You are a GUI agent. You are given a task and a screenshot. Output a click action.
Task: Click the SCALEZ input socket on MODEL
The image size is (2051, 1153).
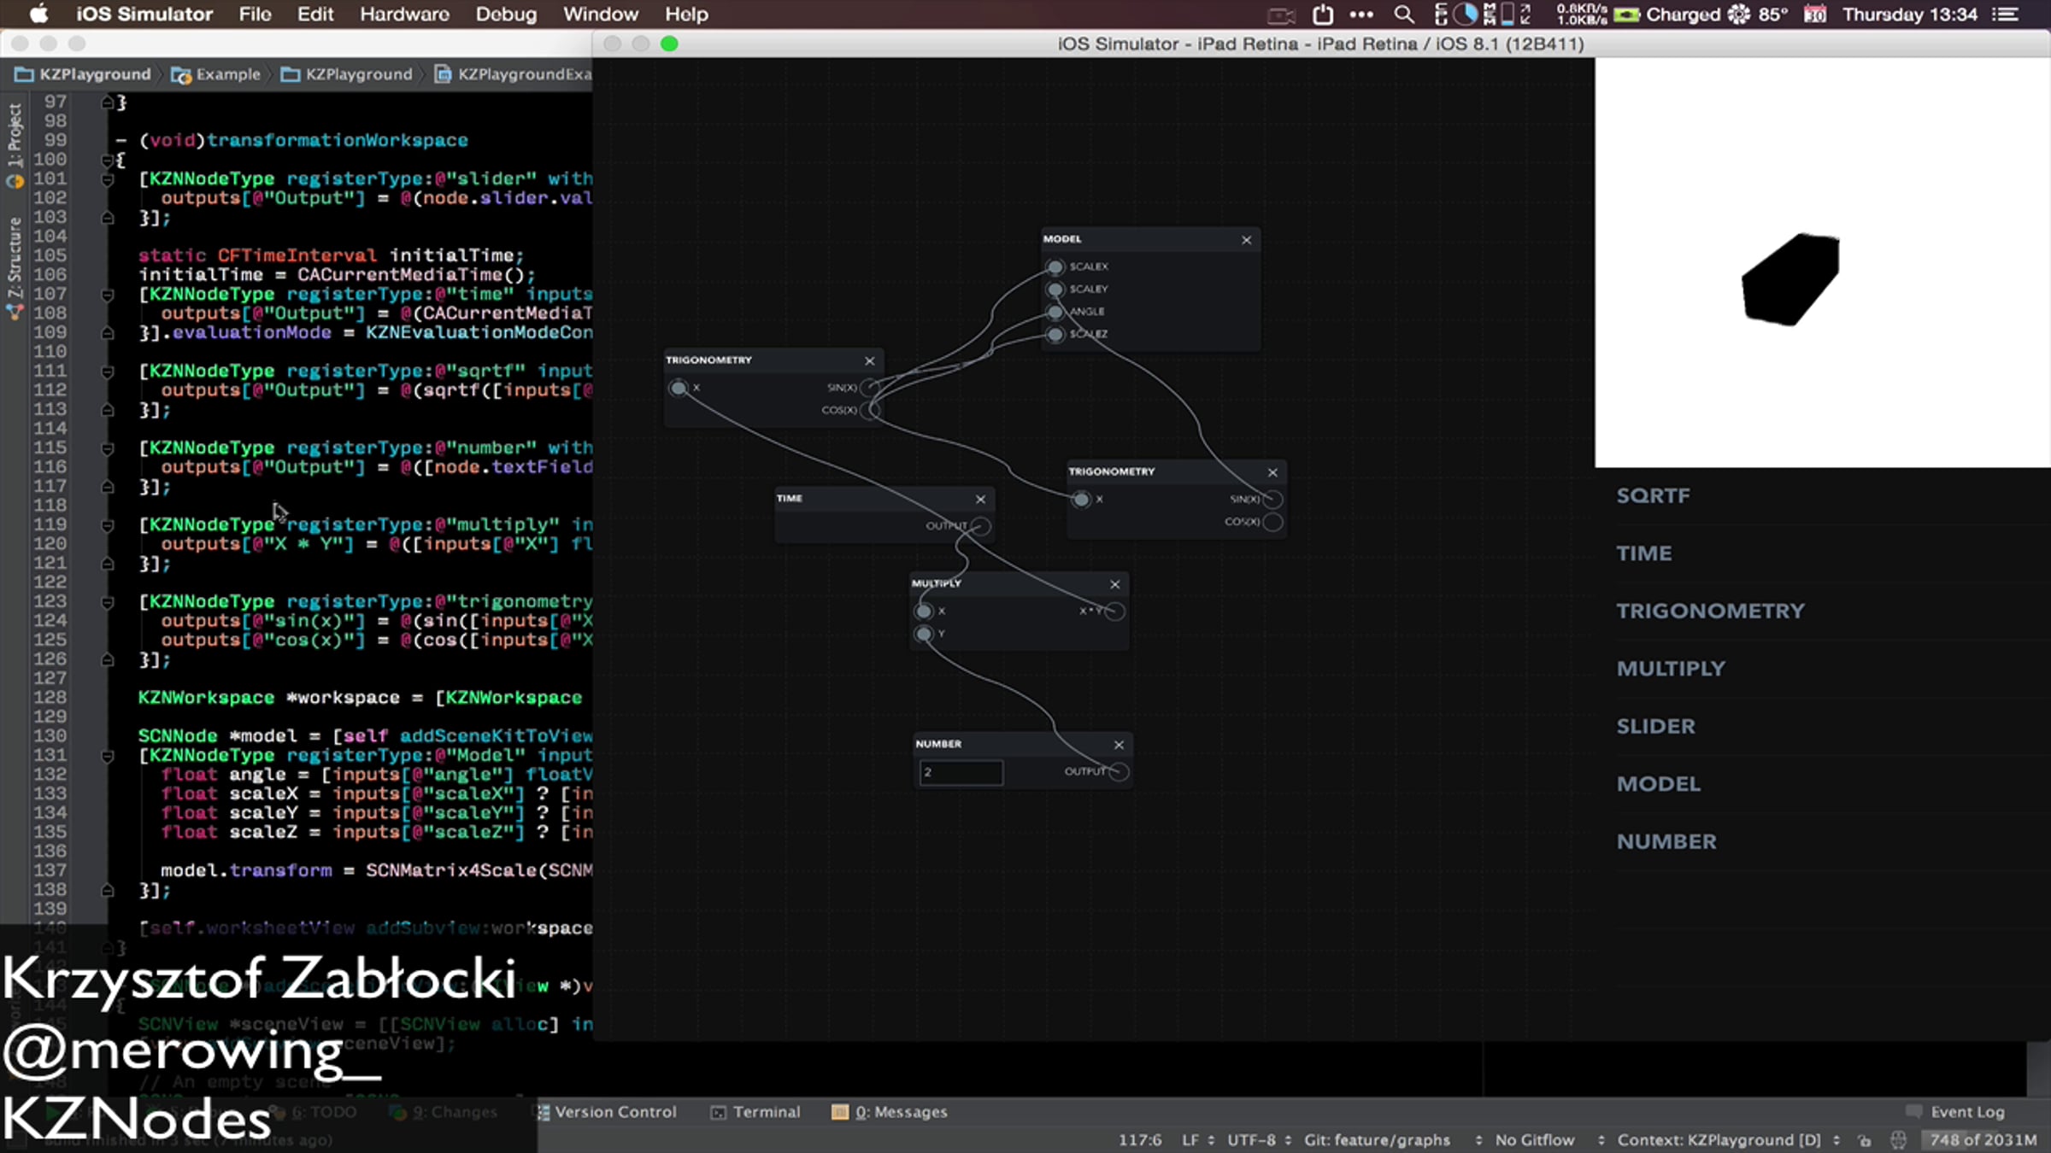[x=1055, y=334]
